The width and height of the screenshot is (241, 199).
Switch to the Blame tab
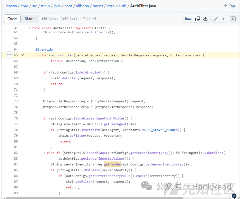pos(30,19)
